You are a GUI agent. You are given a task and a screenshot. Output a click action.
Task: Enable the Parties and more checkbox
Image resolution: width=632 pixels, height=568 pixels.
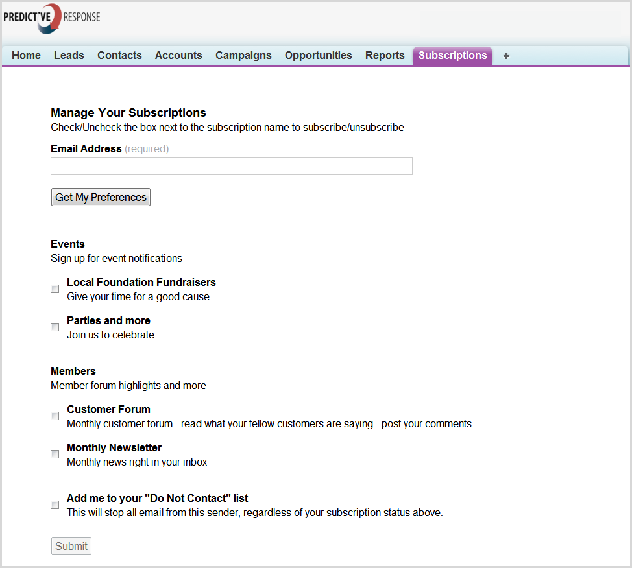coord(55,327)
